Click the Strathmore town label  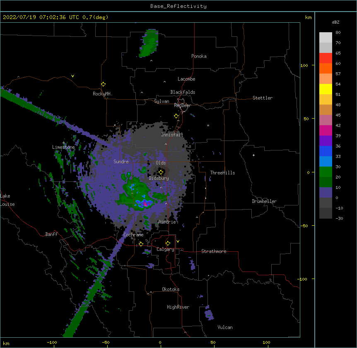tap(214, 251)
